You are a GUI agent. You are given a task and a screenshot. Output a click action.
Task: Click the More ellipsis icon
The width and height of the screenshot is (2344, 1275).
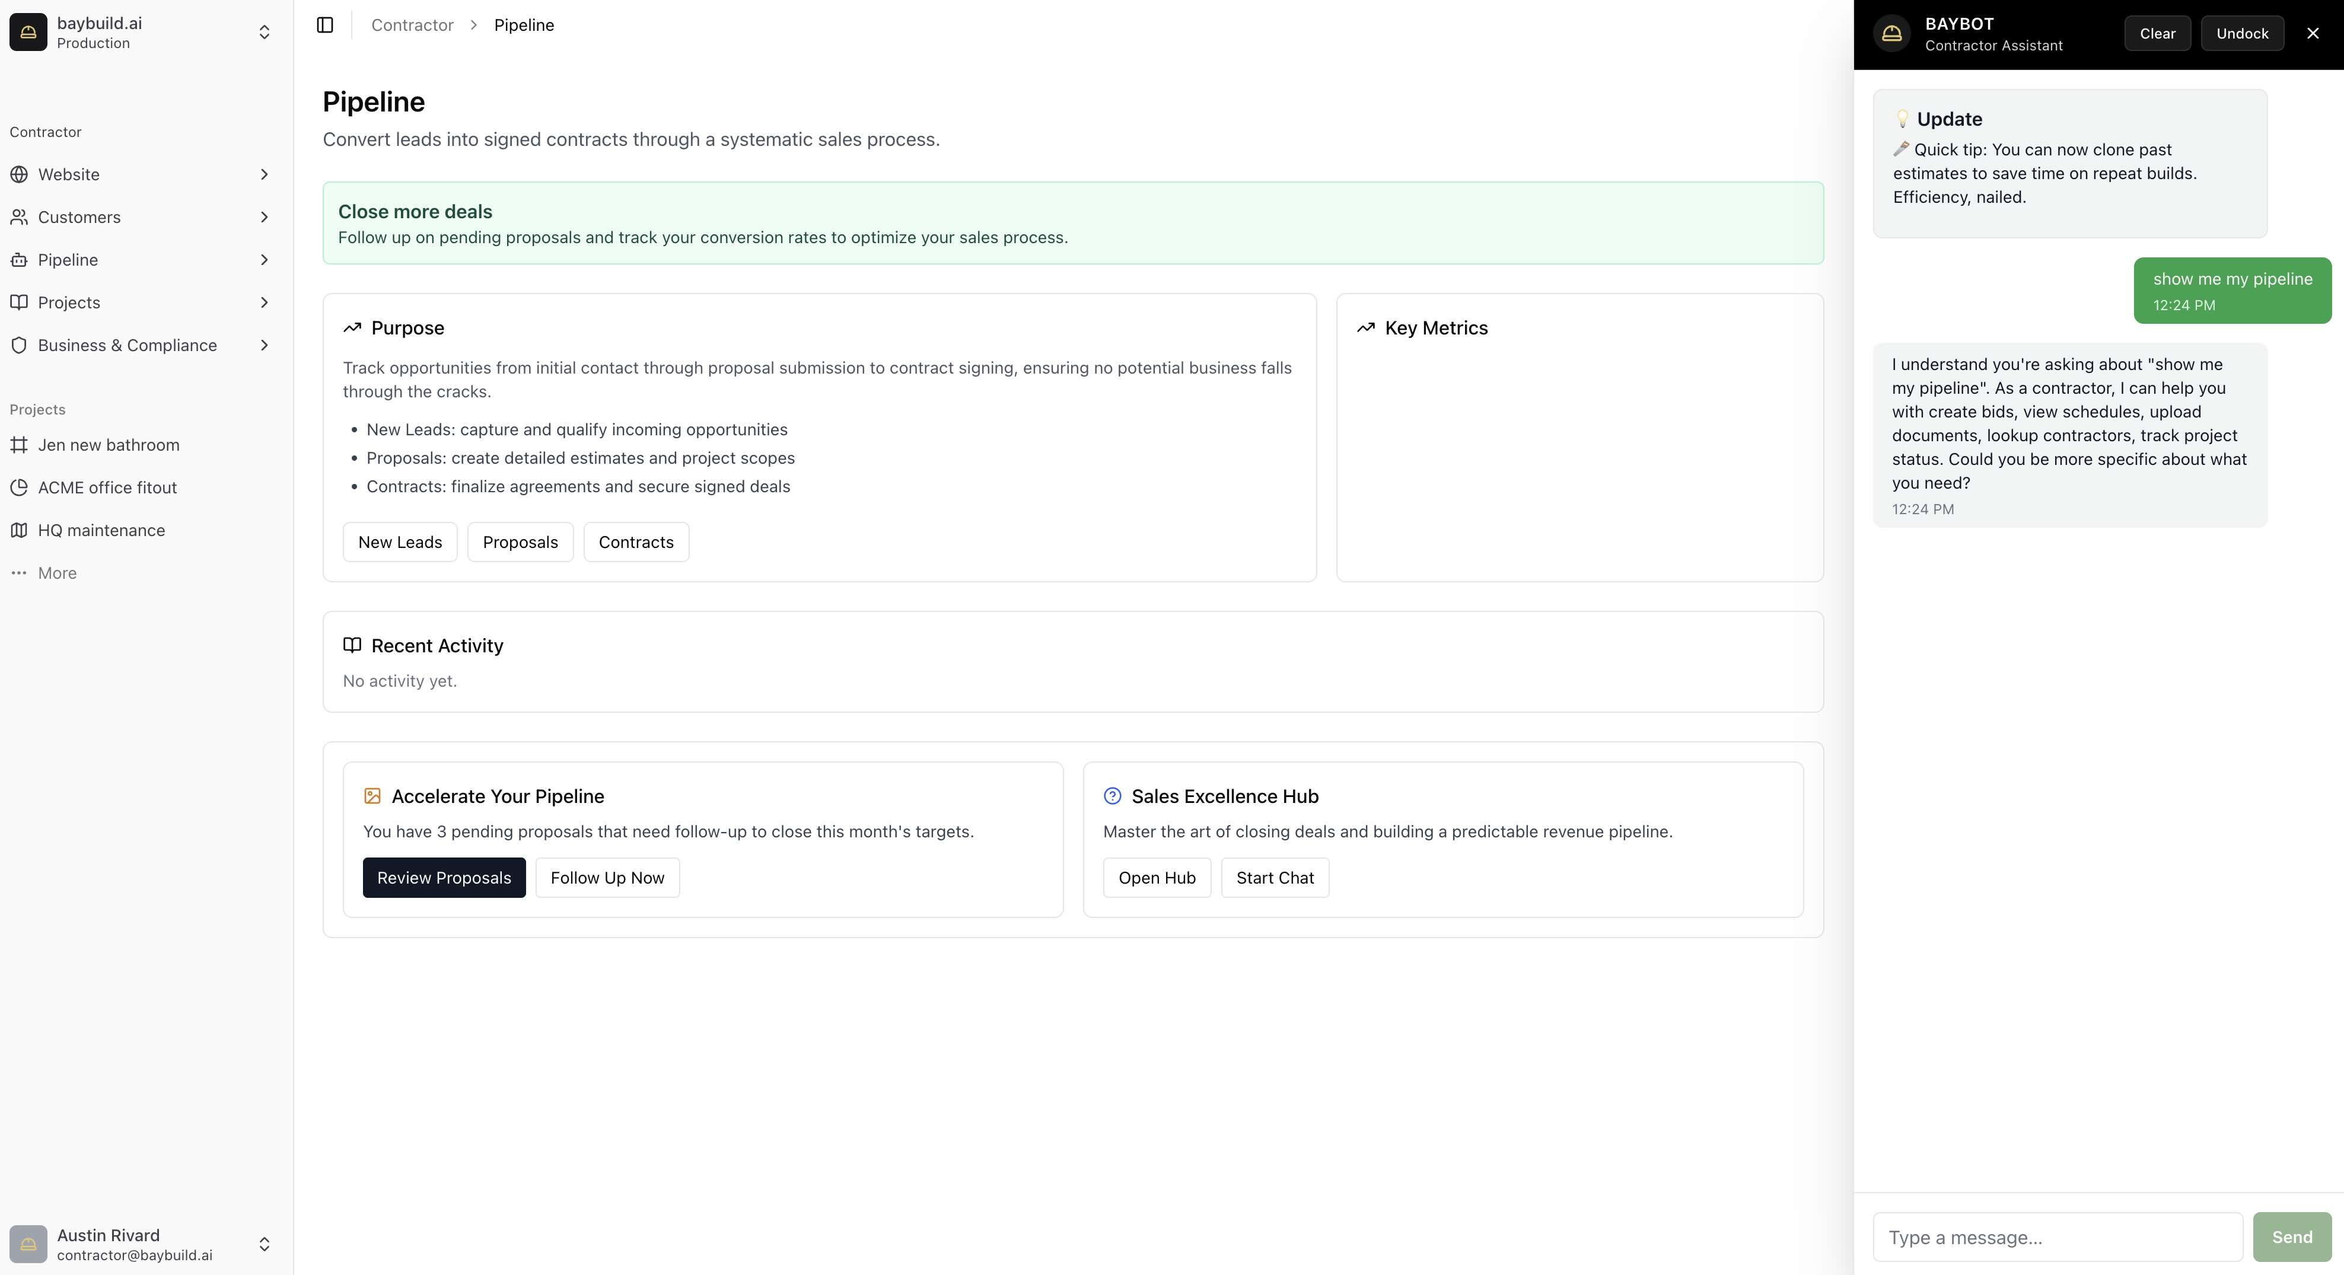click(x=20, y=572)
